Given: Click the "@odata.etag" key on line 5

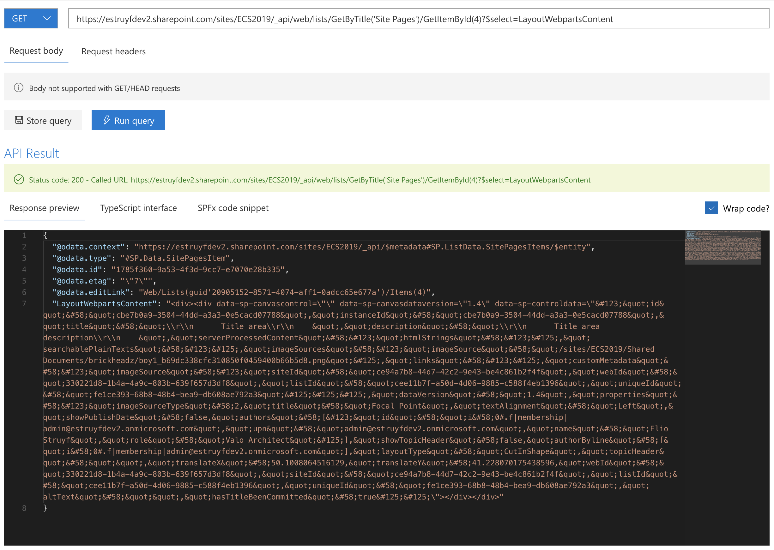Looking at the screenshot, I should coord(82,281).
